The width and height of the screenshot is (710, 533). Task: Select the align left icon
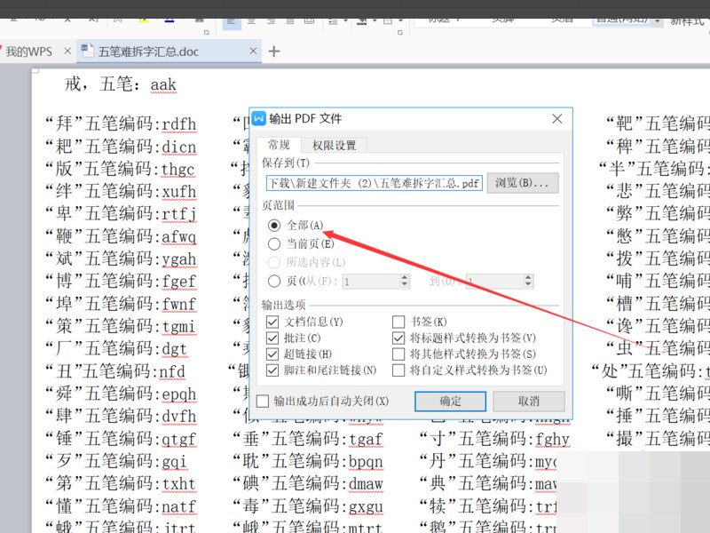tap(231, 20)
